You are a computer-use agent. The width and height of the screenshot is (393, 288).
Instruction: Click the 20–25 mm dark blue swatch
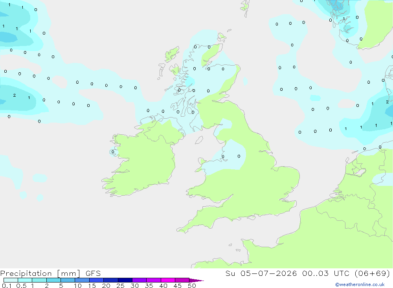(x=111, y=280)
